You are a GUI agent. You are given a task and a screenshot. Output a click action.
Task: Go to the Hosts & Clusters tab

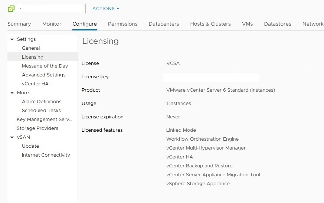(210, 24)
